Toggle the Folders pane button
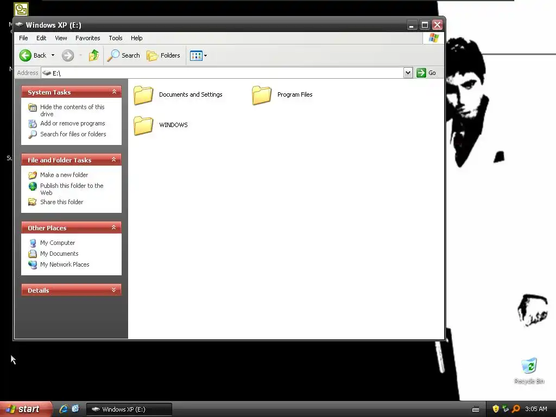Viewport: 556px width, 417px height. coord(163,55)
